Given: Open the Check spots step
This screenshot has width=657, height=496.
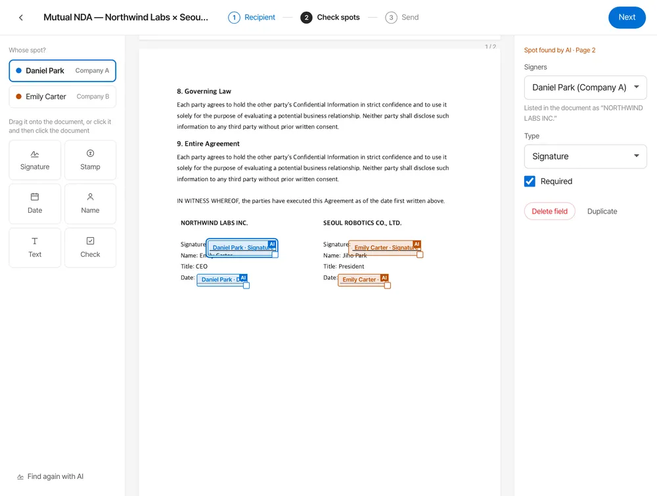Looking at the screenshot, I should 330,18.
